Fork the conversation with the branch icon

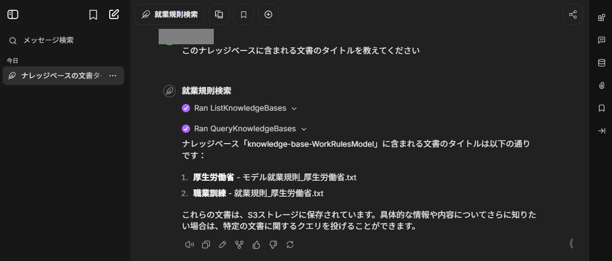pos(239,245)
